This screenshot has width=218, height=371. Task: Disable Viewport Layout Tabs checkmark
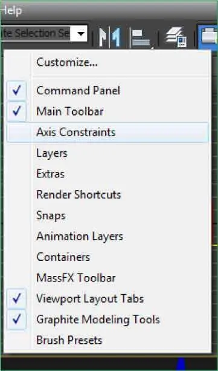(x=16, y=298)
